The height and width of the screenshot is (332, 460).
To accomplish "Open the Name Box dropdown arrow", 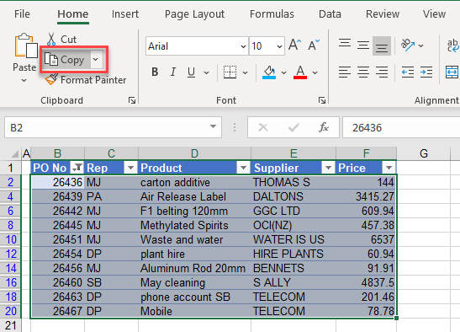I will tap(214, 126).
